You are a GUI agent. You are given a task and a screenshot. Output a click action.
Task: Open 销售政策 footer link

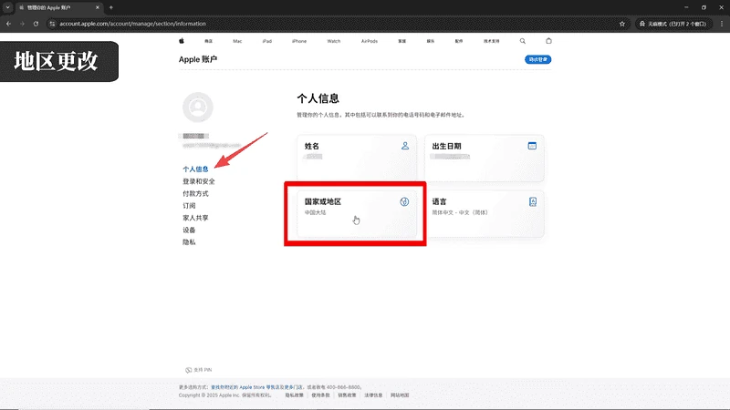pyautogui.click(x=347, y=395)
